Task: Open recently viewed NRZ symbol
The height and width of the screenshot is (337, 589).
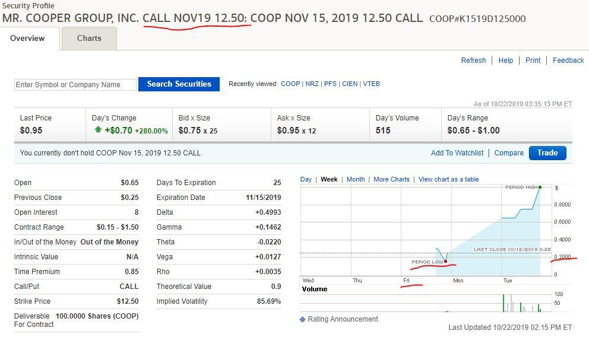Action: 312,84
